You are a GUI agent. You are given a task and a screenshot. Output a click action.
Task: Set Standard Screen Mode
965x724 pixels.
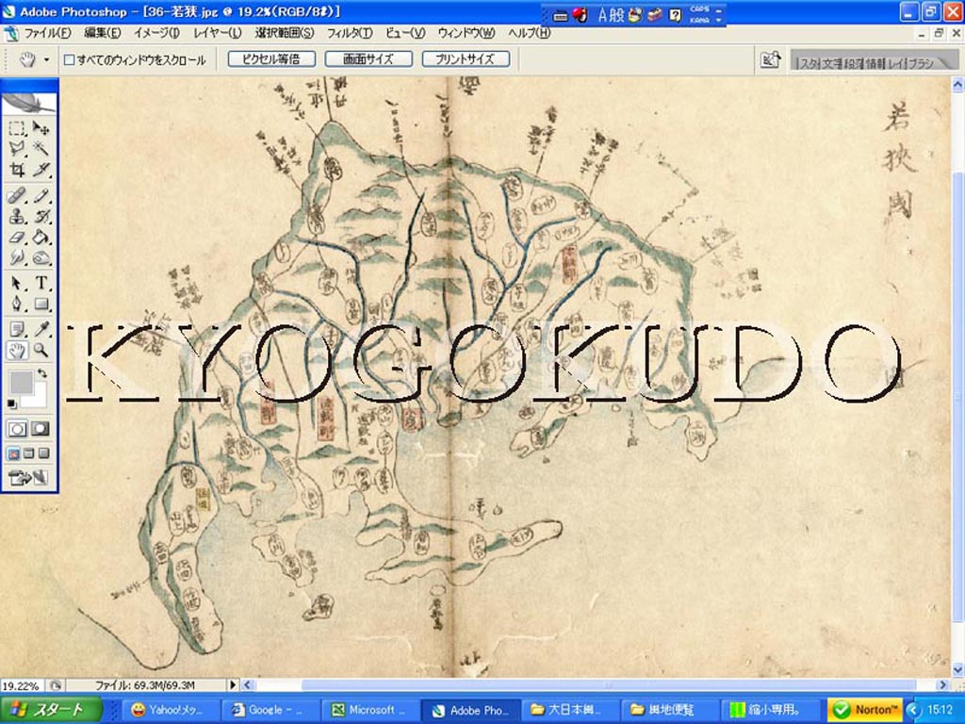click(x=13, y=453)
